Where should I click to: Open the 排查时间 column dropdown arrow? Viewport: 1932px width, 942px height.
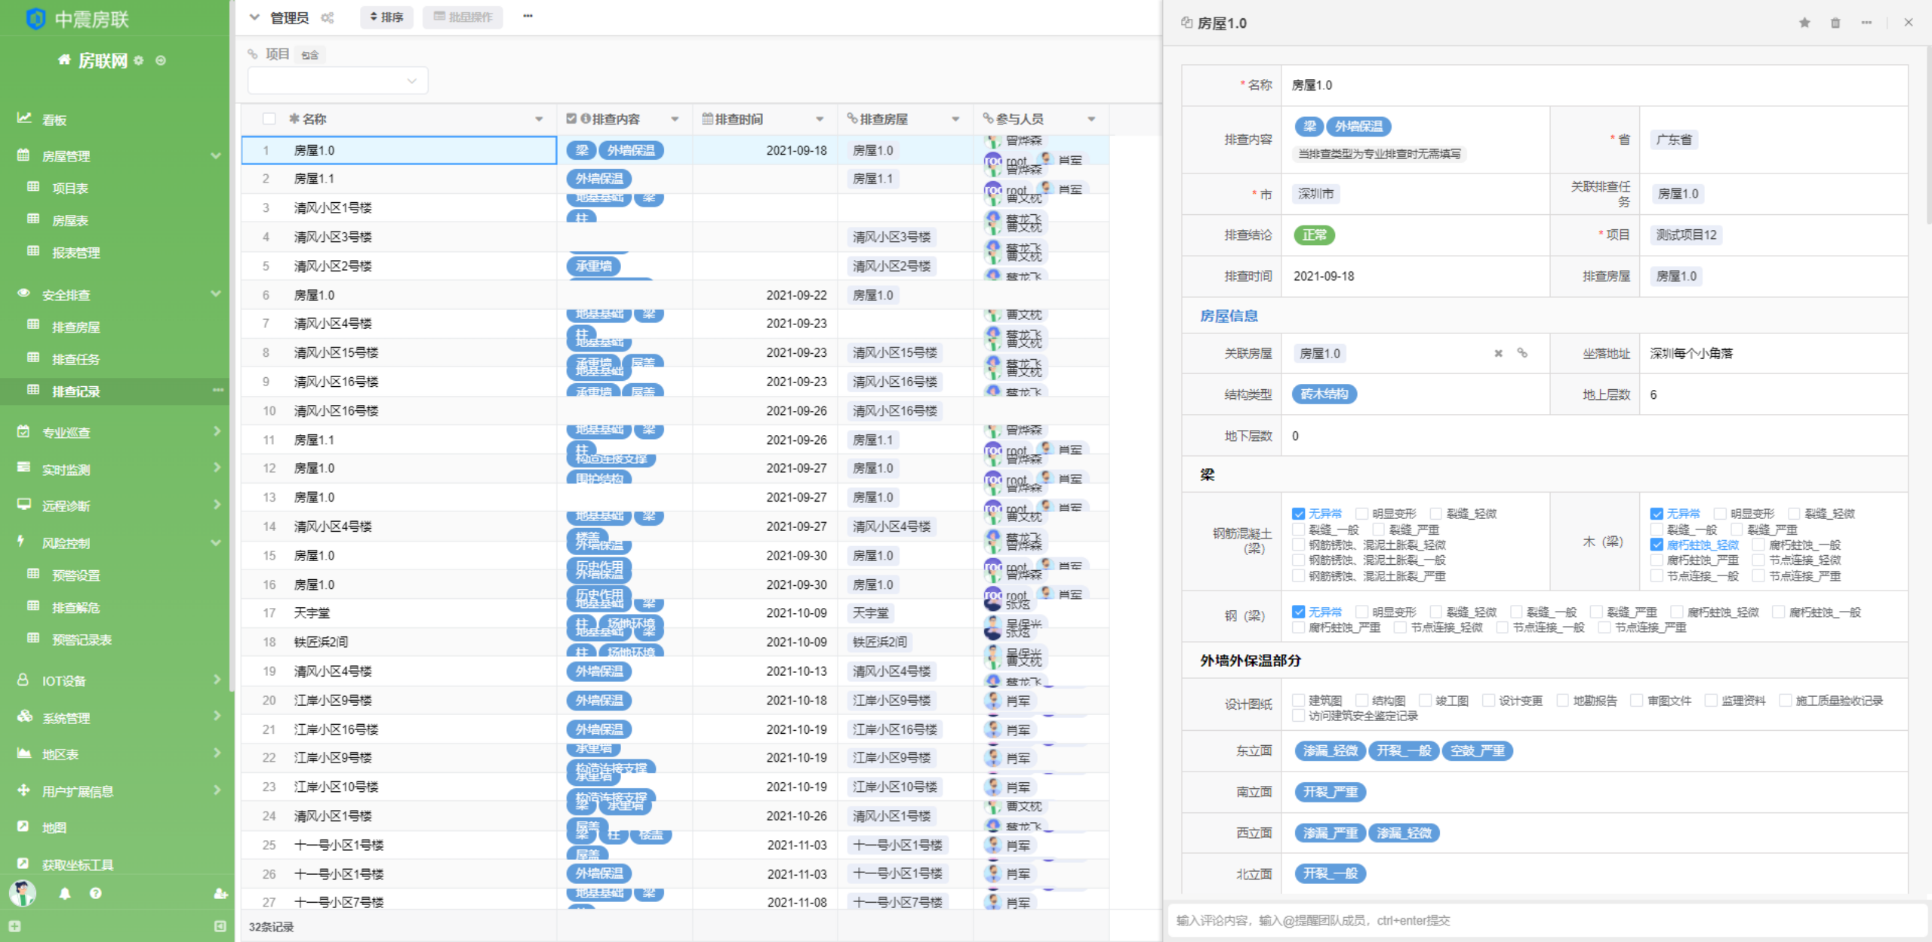click(820, 119)
